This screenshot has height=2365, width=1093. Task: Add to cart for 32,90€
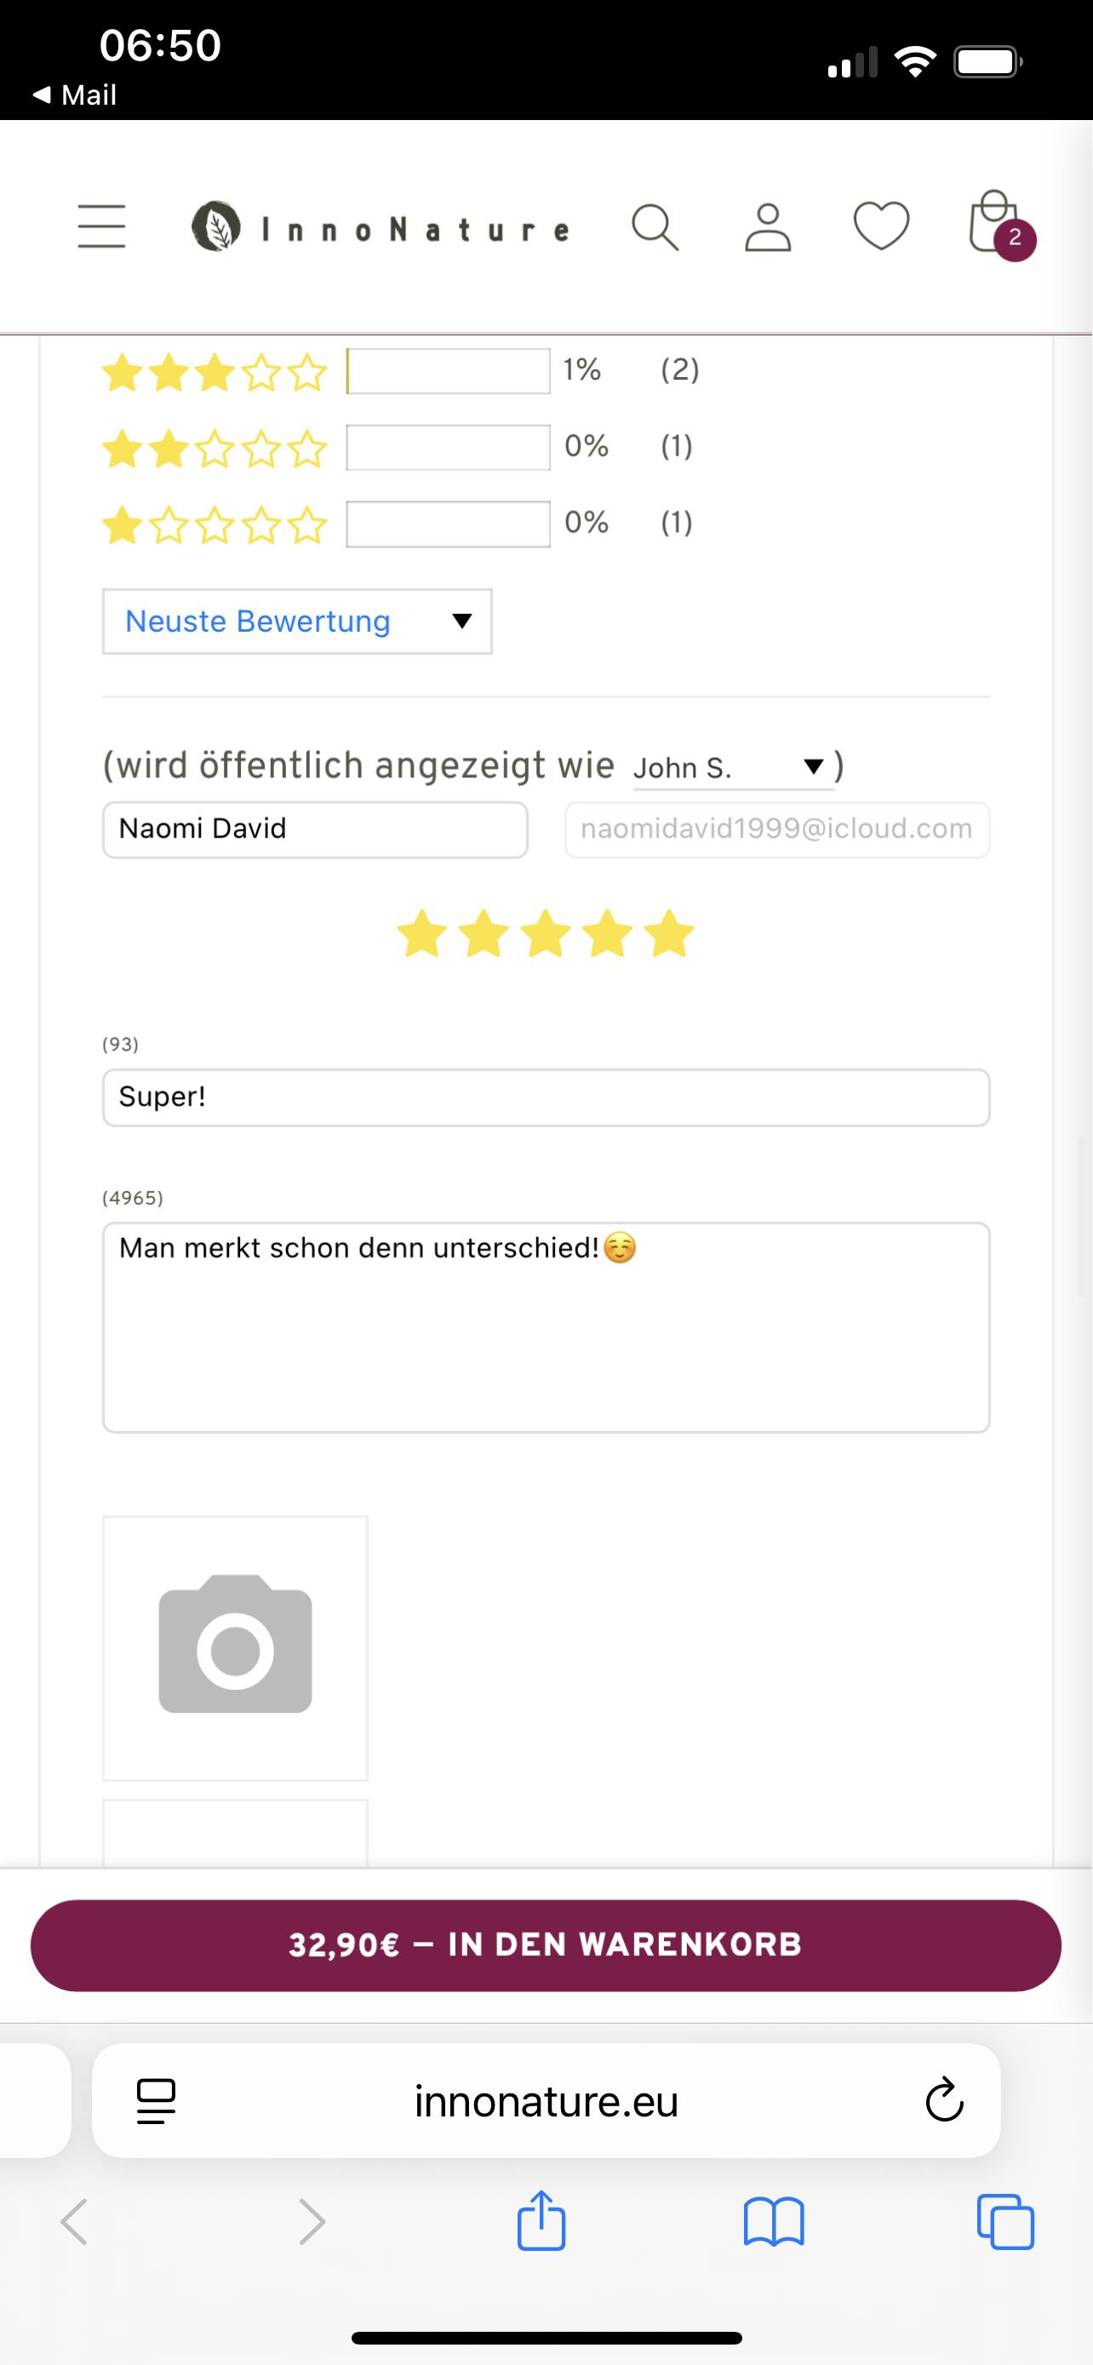[x=546, y=1944]
